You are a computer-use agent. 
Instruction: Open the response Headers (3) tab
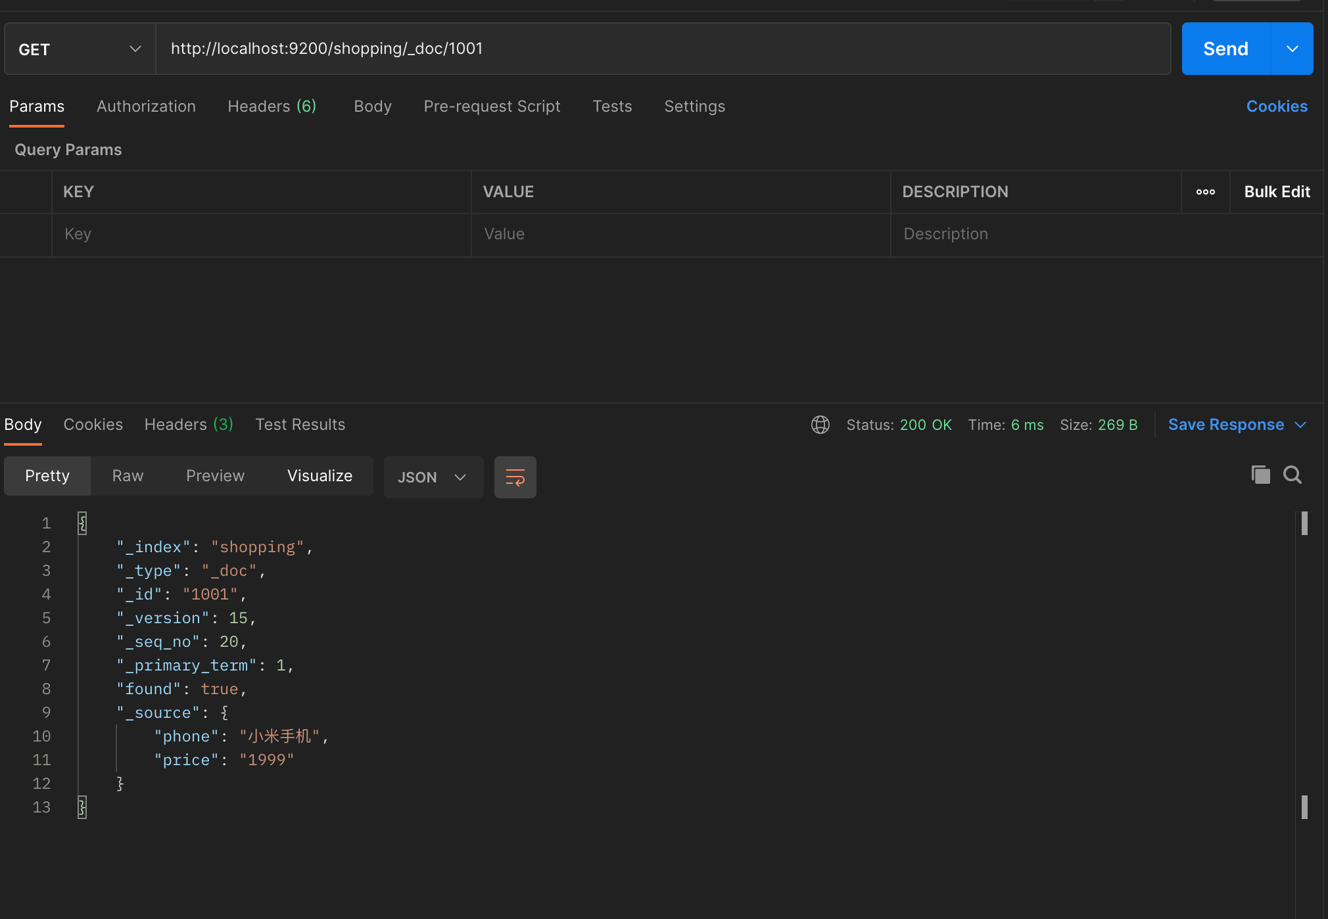189,425
